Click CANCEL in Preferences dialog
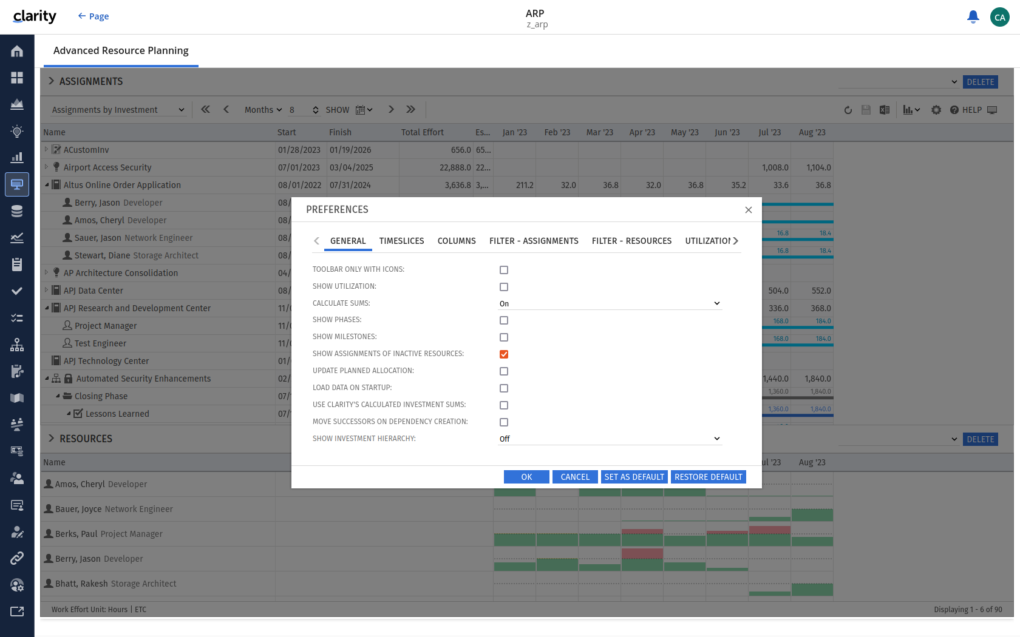This screenshot has height=637, width=1020. [x=575, y=477]
